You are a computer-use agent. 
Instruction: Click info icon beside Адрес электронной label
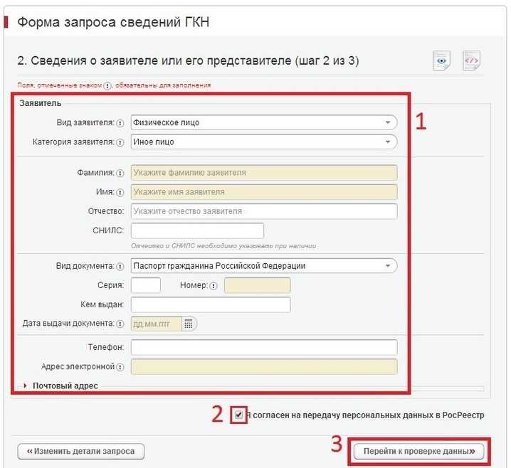coord(120,368)
